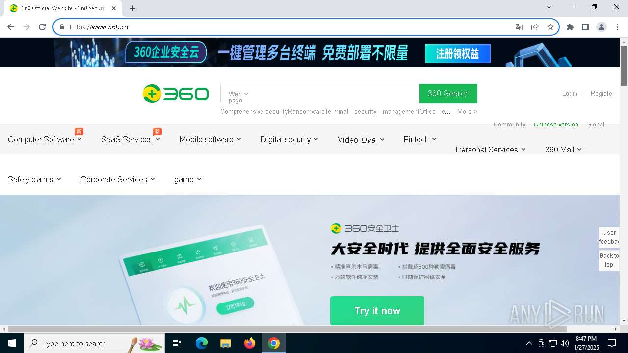
Task: Click the browser back arrow
Action: pyautogui.click(x=11, y=27)
